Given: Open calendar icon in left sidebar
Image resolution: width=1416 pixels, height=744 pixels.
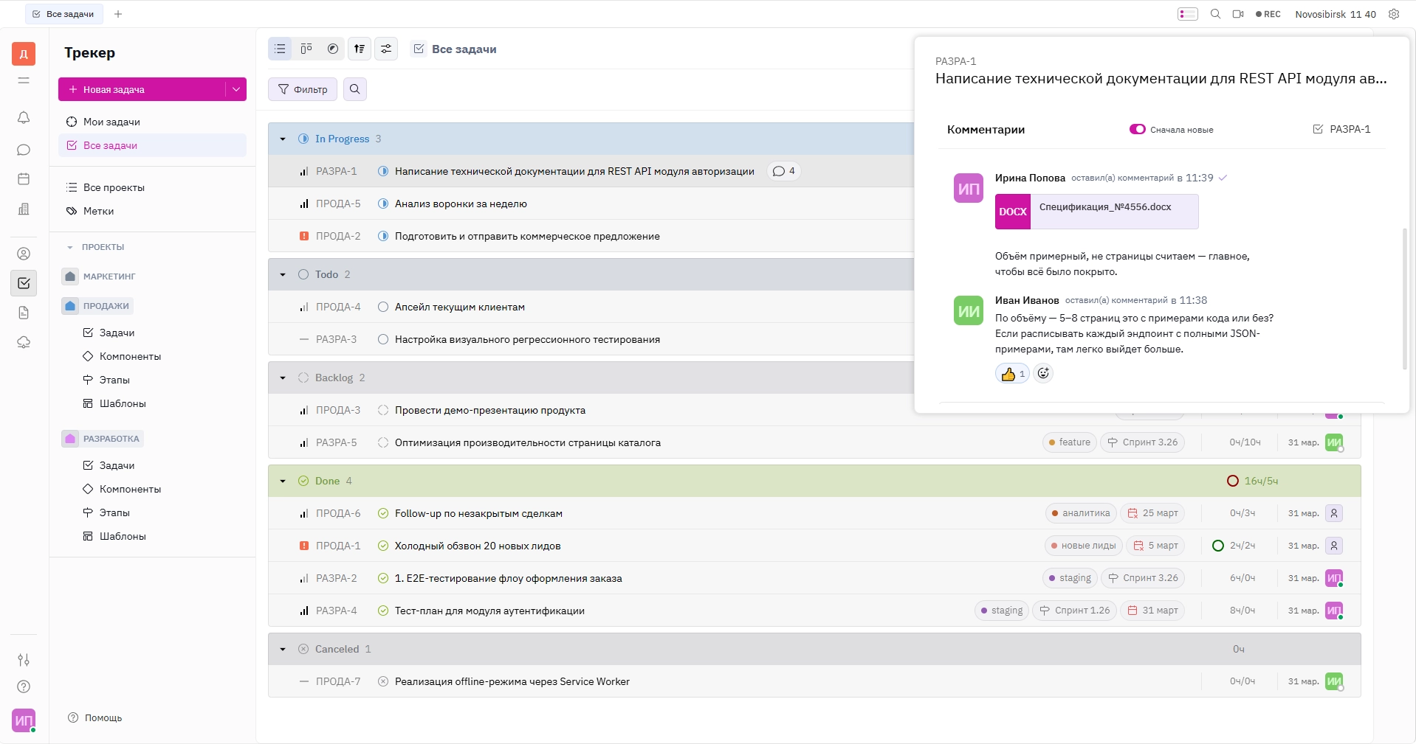Looking at the screenshot, I should (x=24, y=179).
